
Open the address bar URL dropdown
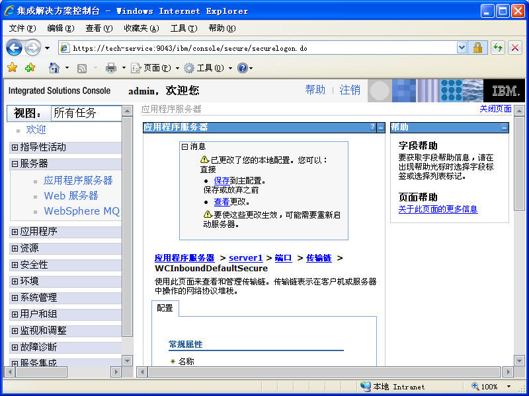click(x=462, y=48)
